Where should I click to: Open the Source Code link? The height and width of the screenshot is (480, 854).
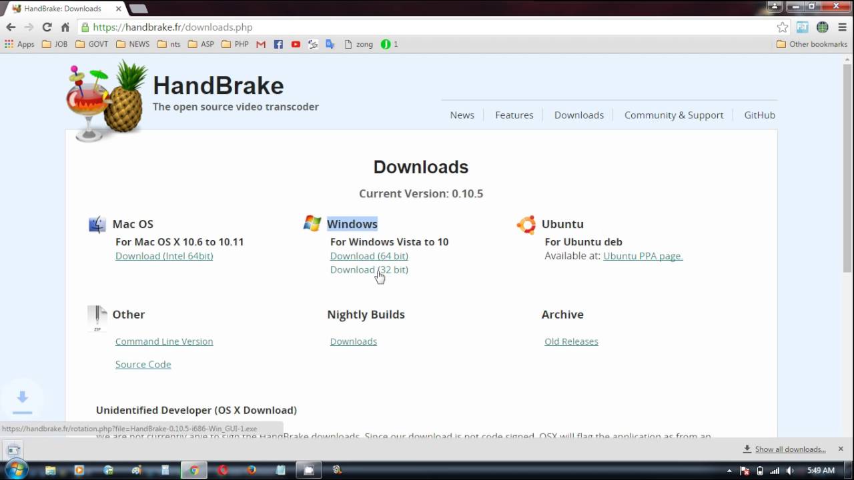(143, 364)
